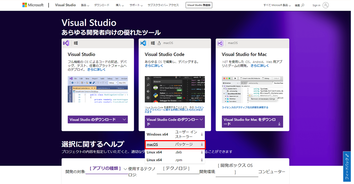Click the Visual Studio 無償版 button
This screenshot has width=354, height=184.
199,5
